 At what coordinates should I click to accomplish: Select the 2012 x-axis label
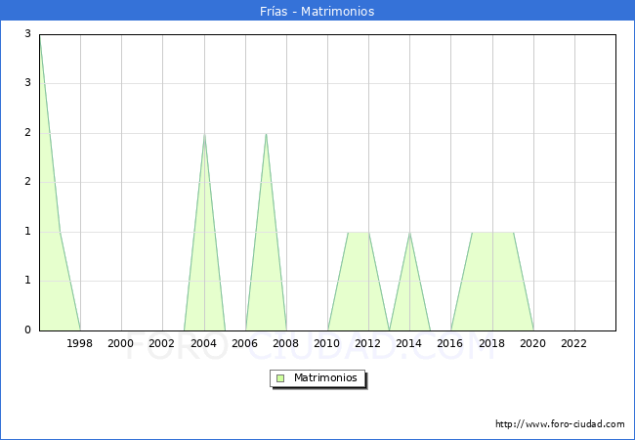point(368,343)
